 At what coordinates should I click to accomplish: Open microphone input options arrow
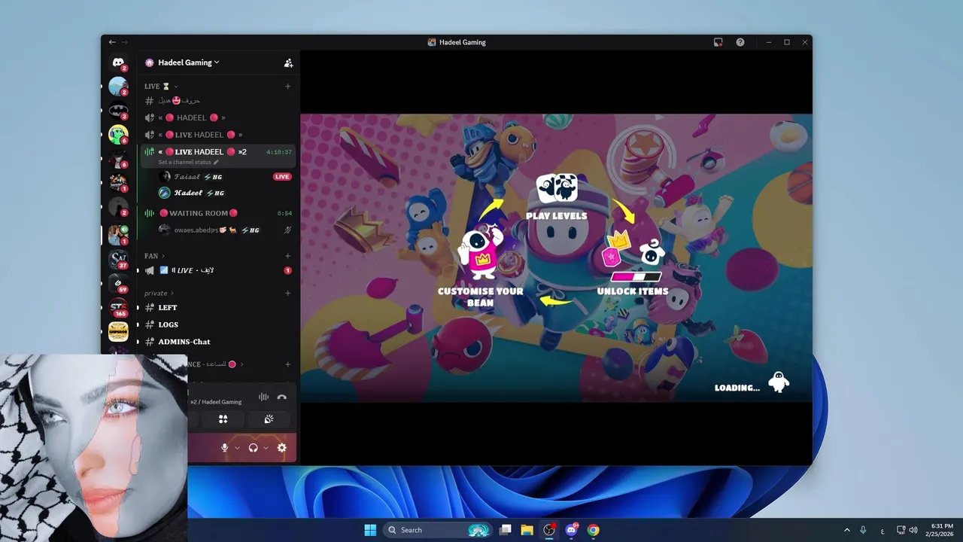point(237,448)
